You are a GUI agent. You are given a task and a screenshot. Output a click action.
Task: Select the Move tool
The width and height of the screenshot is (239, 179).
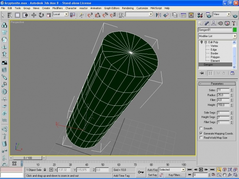click(34, 15)
